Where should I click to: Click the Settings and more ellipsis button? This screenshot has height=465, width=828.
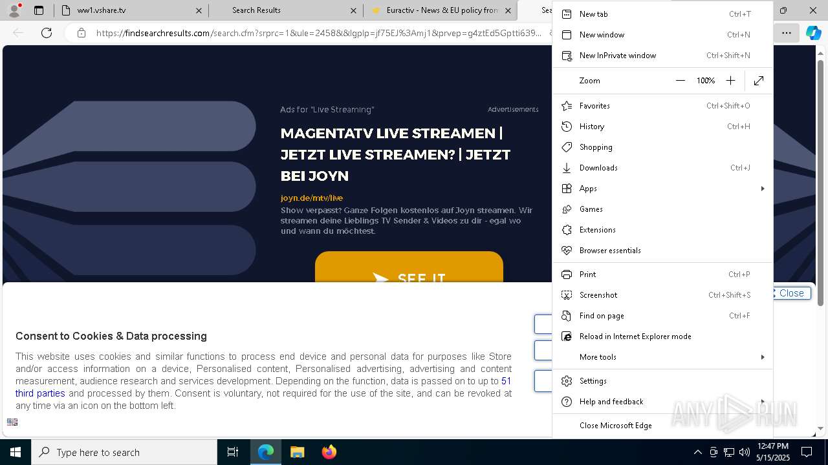point(786,33)
